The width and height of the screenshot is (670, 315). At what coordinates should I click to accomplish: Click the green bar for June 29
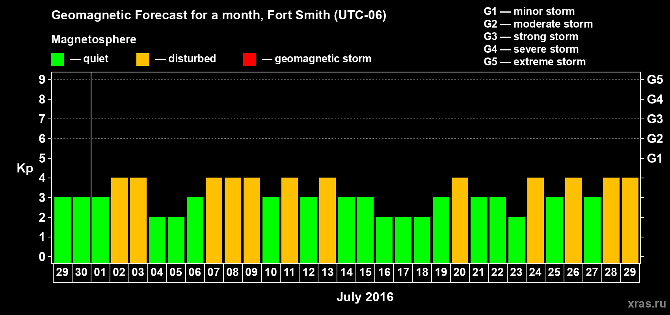tap(63, 230)
